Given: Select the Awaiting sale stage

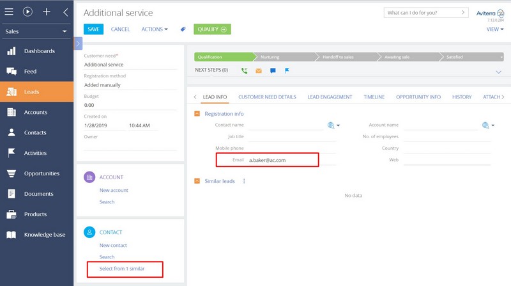Looking at the screenshot, I should (x=409, y=57).
